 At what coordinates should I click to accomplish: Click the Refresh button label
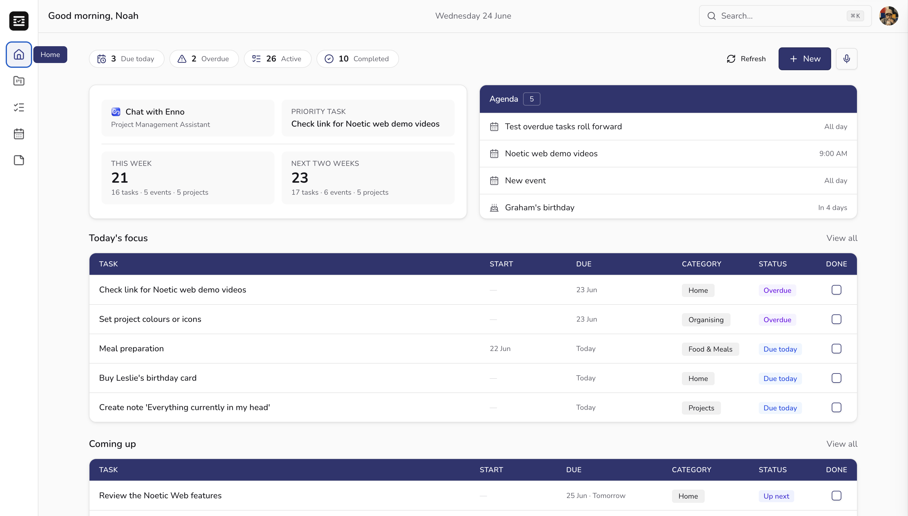pyautogui.click(x=753, y=59)
